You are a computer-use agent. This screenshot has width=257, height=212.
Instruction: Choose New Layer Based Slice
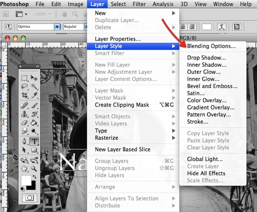[x=133, y=149]
